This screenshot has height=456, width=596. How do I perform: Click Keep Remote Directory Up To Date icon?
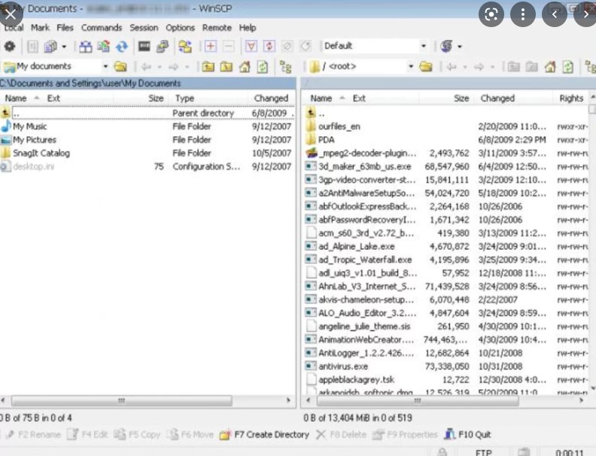click(x=122, y=47)
